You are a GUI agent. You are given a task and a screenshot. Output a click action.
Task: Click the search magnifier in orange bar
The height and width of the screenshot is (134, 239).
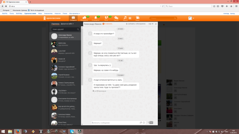click(x=175, y=18)
